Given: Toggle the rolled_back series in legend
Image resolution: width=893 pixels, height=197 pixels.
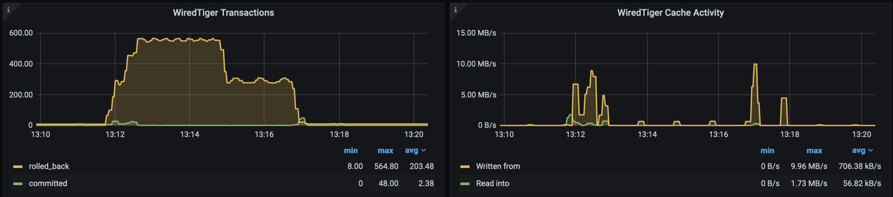Looking at the screenshot, I should point(49,166).
